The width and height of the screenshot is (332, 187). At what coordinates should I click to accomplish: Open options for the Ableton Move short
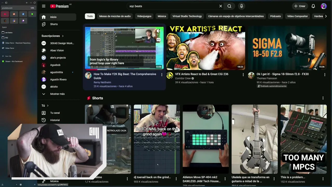coord(225,179)
